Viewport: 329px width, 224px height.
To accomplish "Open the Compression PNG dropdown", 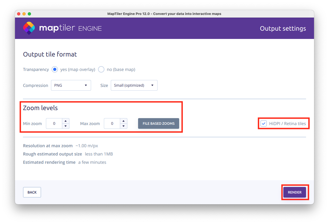I will [71, 85].
